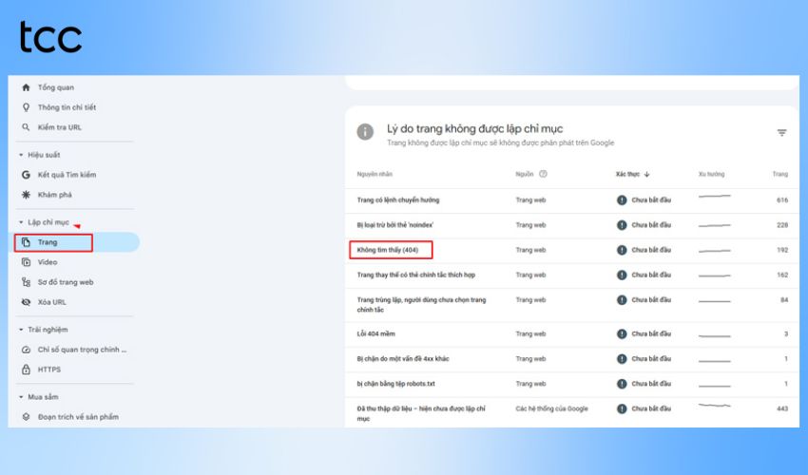This screenshot has width=808, height=475.
Task: Click the Nguyên nhân column header
Action: pyautogui.click(x=375, y=174)
